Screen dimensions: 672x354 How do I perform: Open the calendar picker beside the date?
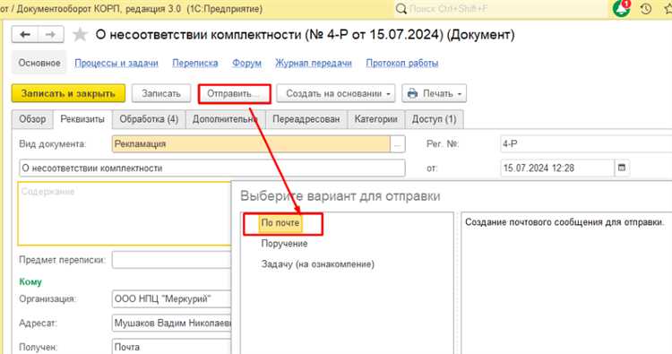click(622, 168)
